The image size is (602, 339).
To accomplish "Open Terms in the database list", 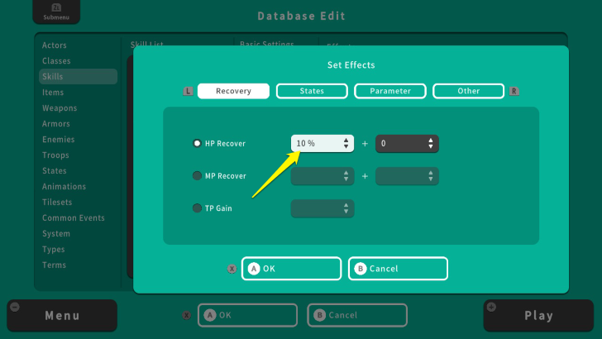I will click(54, 265).
